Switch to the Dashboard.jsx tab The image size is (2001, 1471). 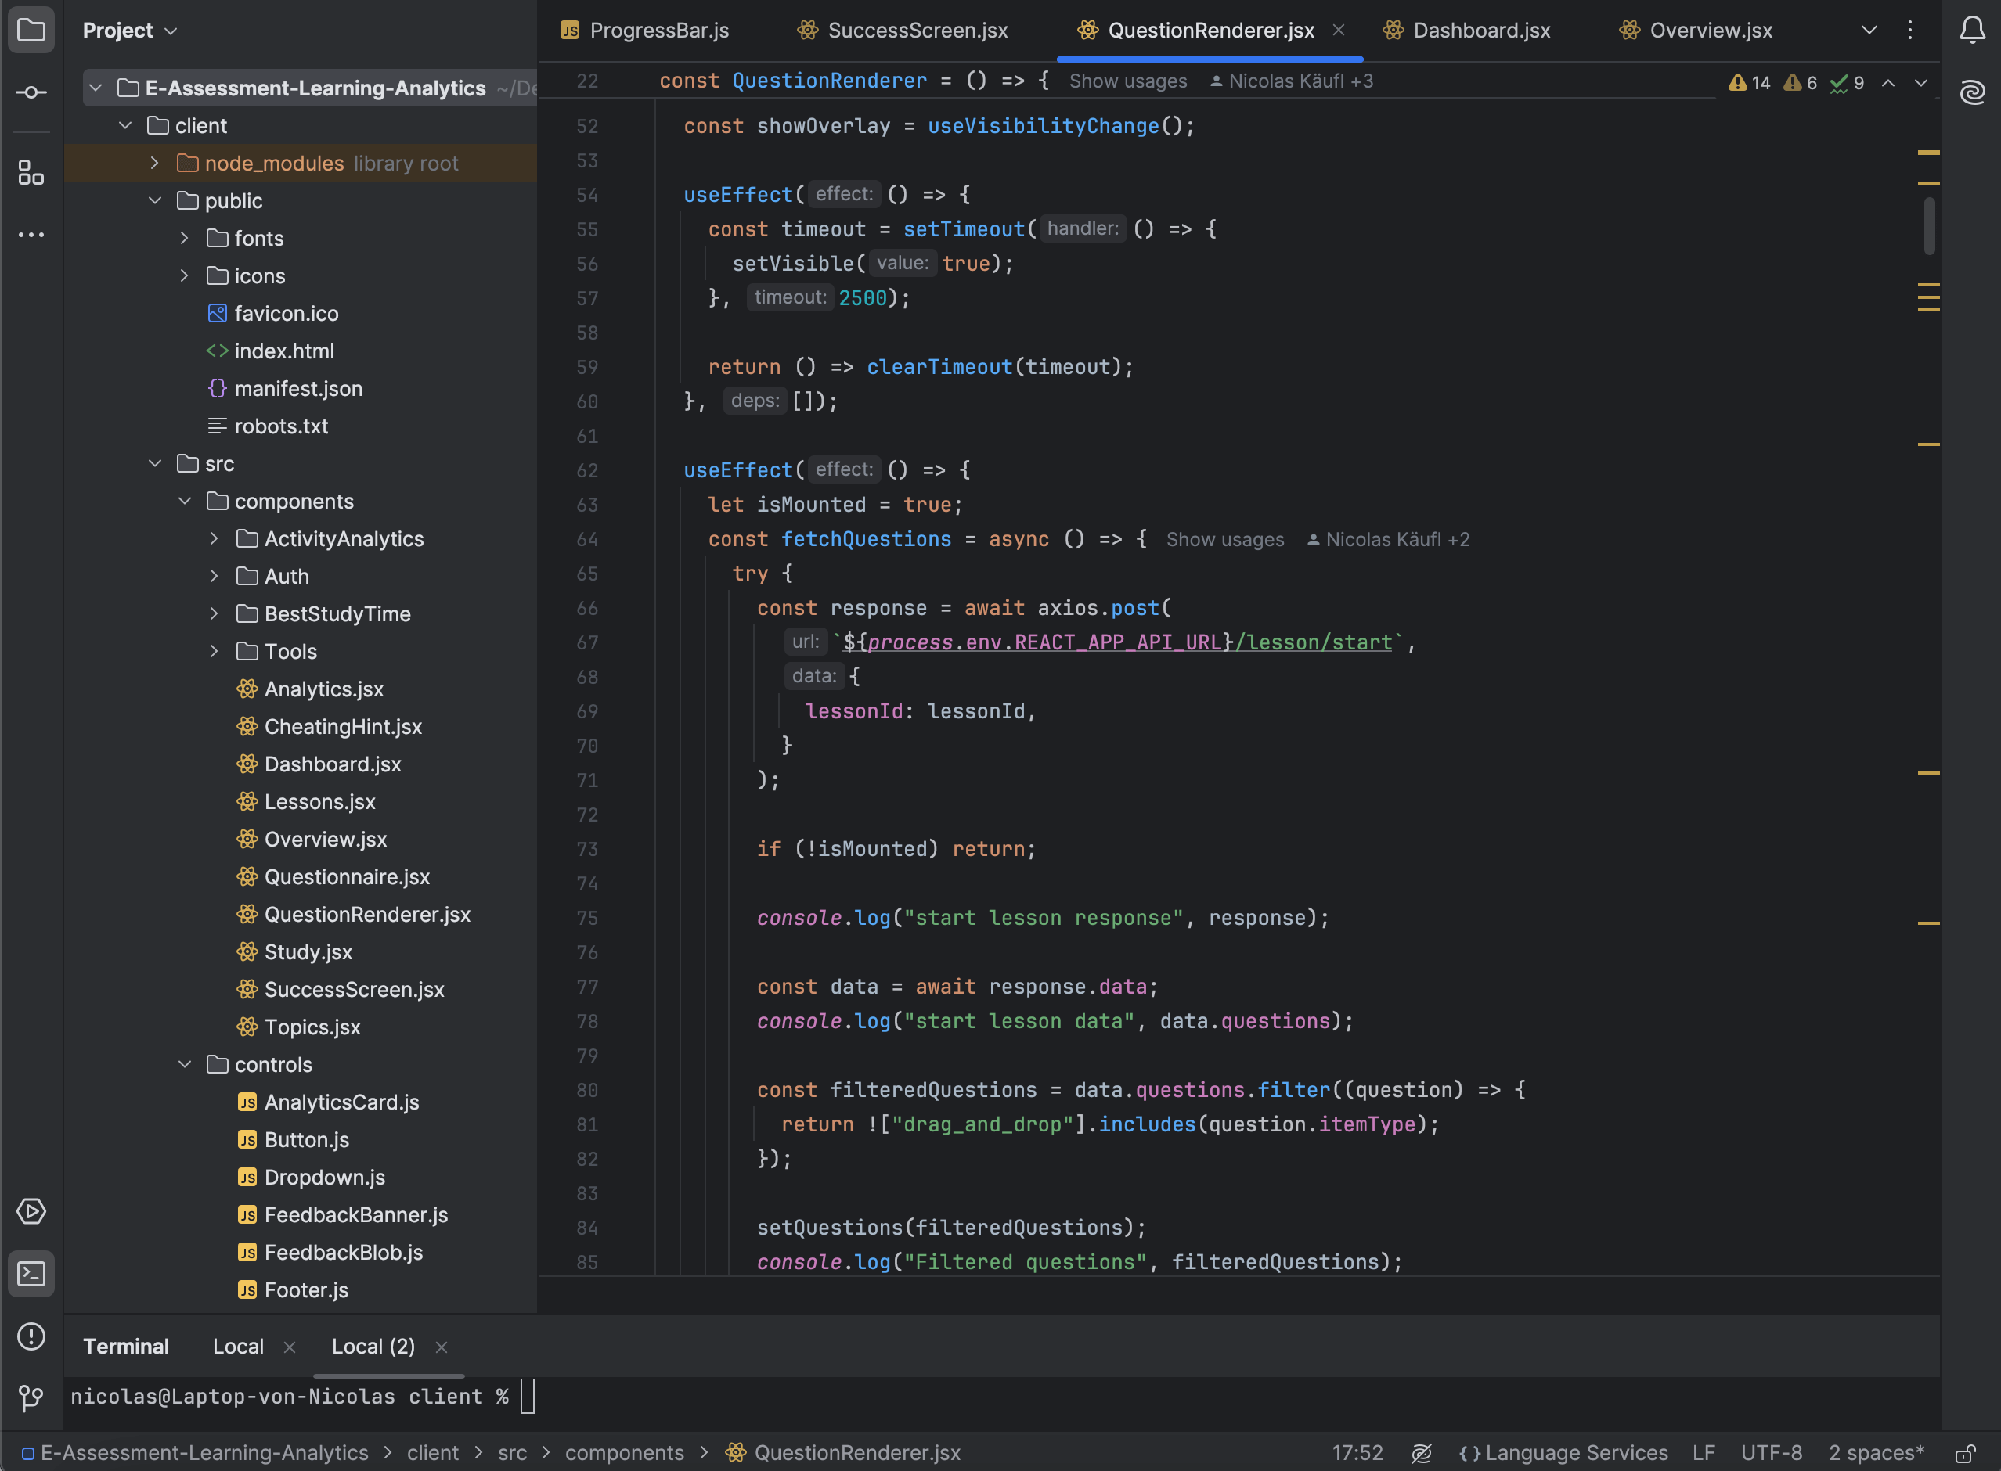pos(1466,31)
